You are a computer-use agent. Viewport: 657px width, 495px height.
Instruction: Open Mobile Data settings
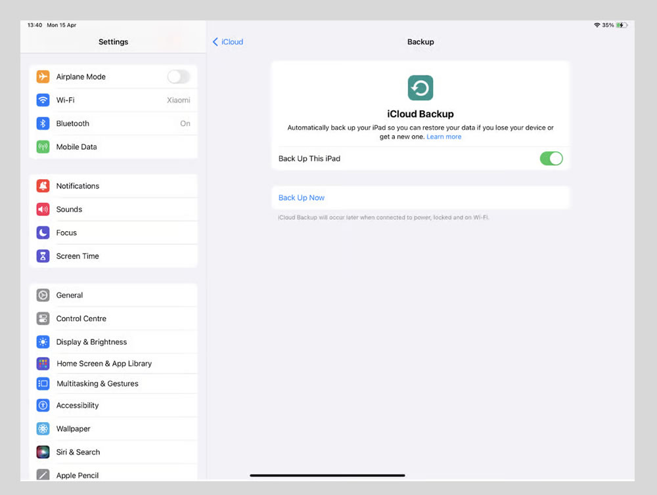[x=113, y=147]
